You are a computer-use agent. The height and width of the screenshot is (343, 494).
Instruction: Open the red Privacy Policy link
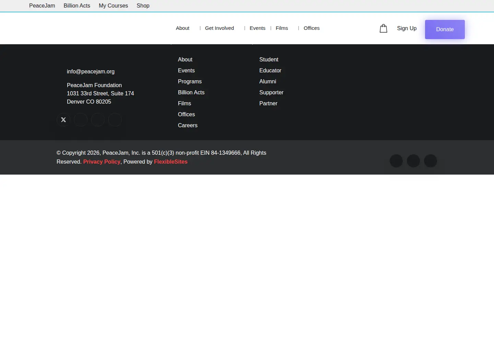[102, 162]
